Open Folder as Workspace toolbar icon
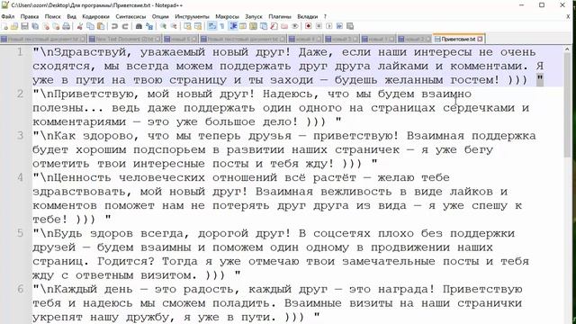The image size is (576, 324). click(x=284, y=26)
